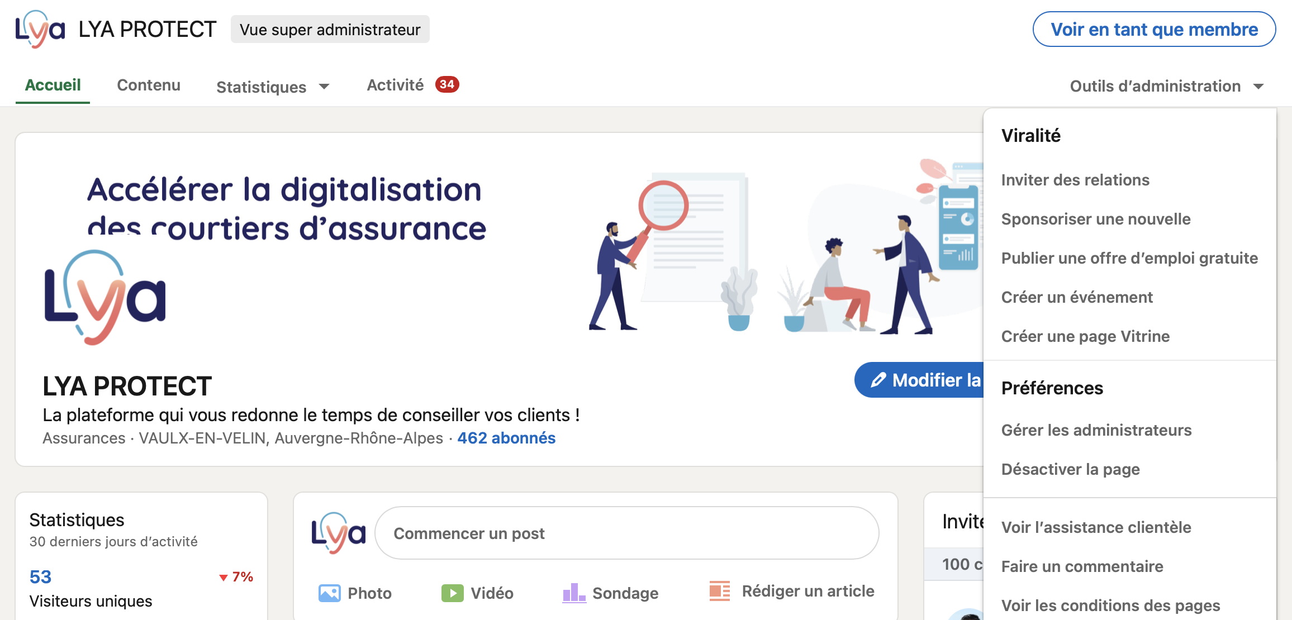Click the LYA PROTECT header title
1292x620 pixels.
coord(148,29)
